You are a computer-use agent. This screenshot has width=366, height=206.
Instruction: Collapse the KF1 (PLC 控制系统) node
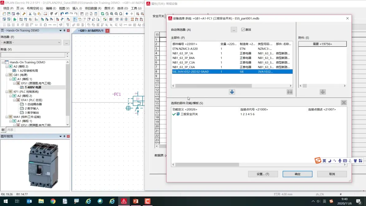click(7, 92)
